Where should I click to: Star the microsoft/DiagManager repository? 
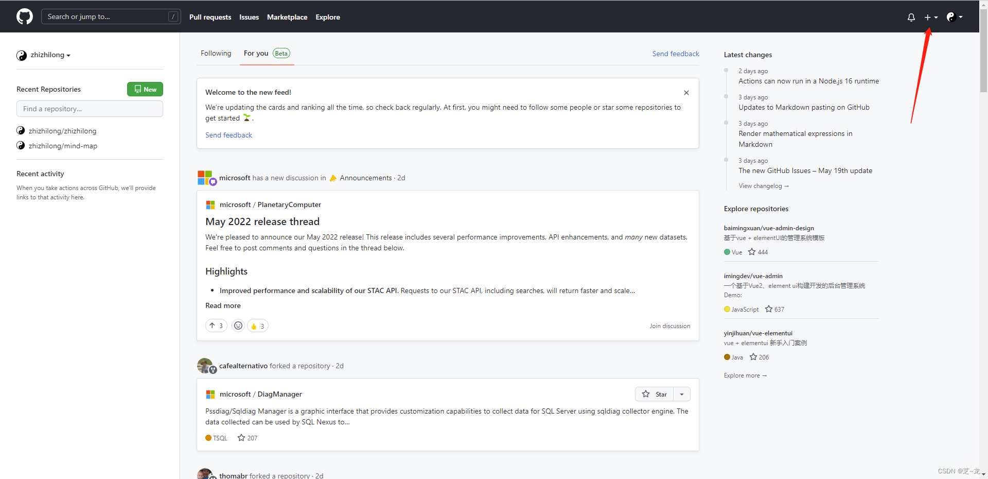coord(655,394)
